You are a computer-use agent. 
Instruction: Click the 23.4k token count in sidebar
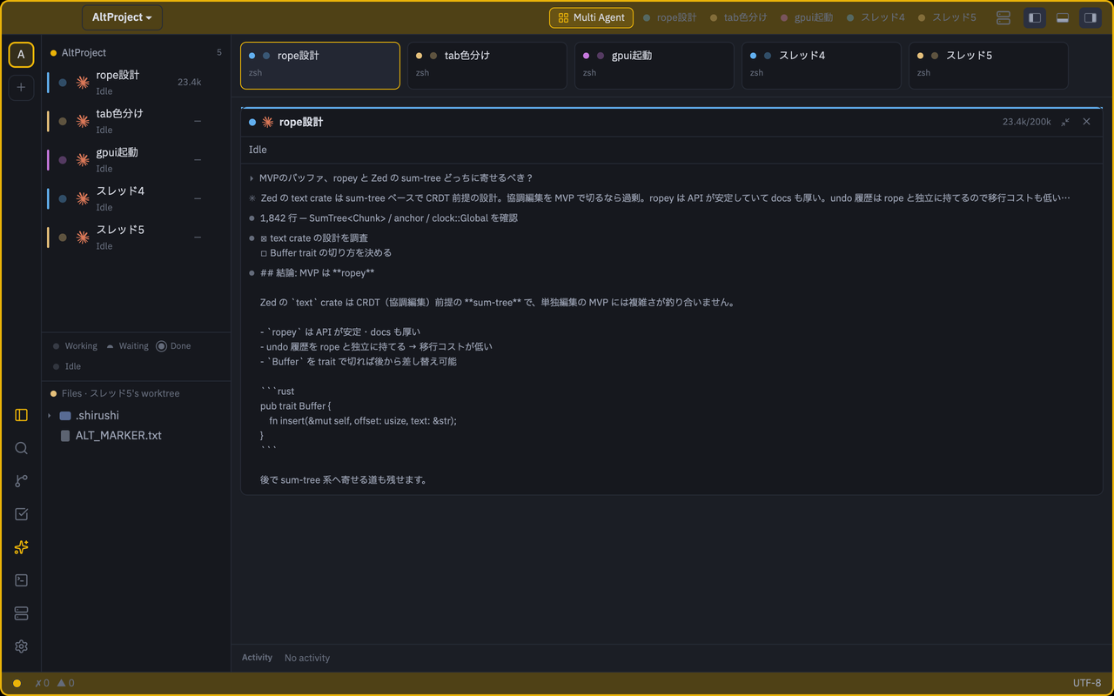point(190,83)
